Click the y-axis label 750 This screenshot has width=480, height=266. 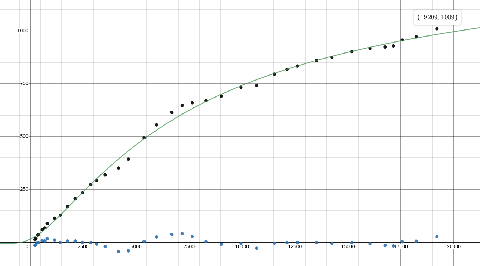(x=24, y=83)
